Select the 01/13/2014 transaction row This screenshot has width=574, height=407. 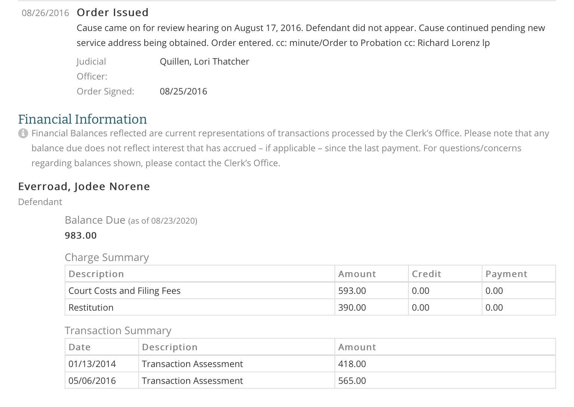(x=310, y=364)
